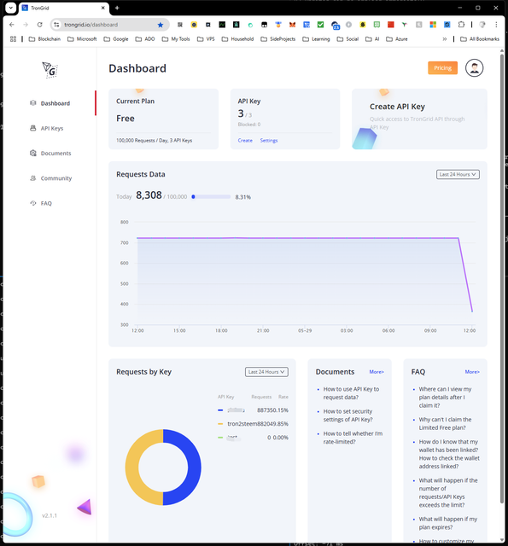The width and height of the screenshot is (508, 546).
Task: Open Settings link in API Key card
Action: click(269, 140)
